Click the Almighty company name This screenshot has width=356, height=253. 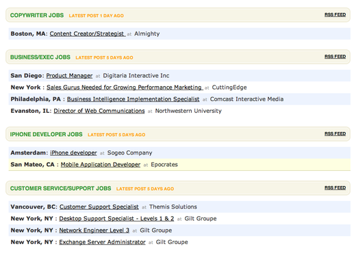(x=147, y=34)
